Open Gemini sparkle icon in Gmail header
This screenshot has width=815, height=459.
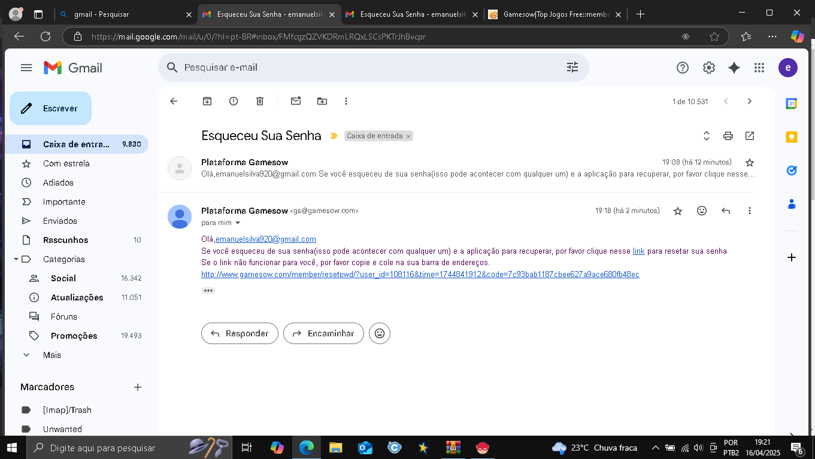tap(734, 68)
